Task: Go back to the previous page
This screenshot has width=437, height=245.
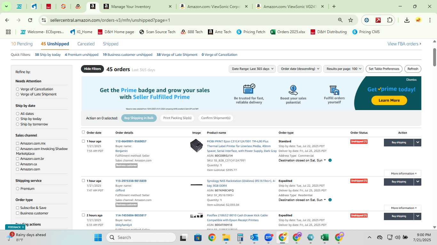Action: click(x=7, y=20)
